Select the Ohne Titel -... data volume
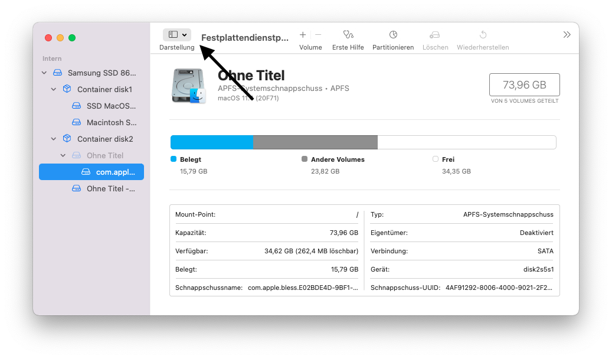 (91, 189)
